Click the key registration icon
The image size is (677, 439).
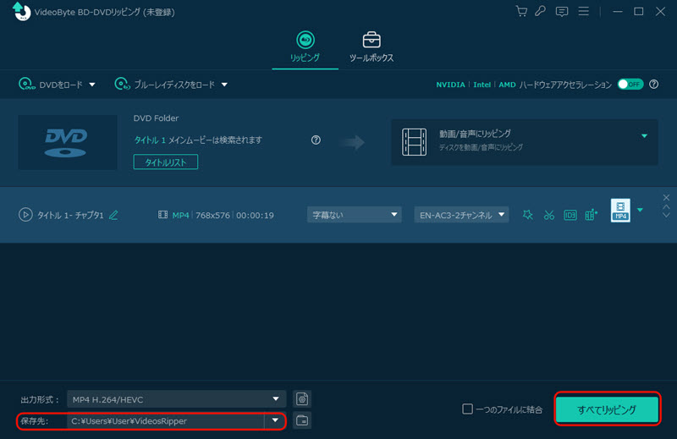tap(541, 11)
